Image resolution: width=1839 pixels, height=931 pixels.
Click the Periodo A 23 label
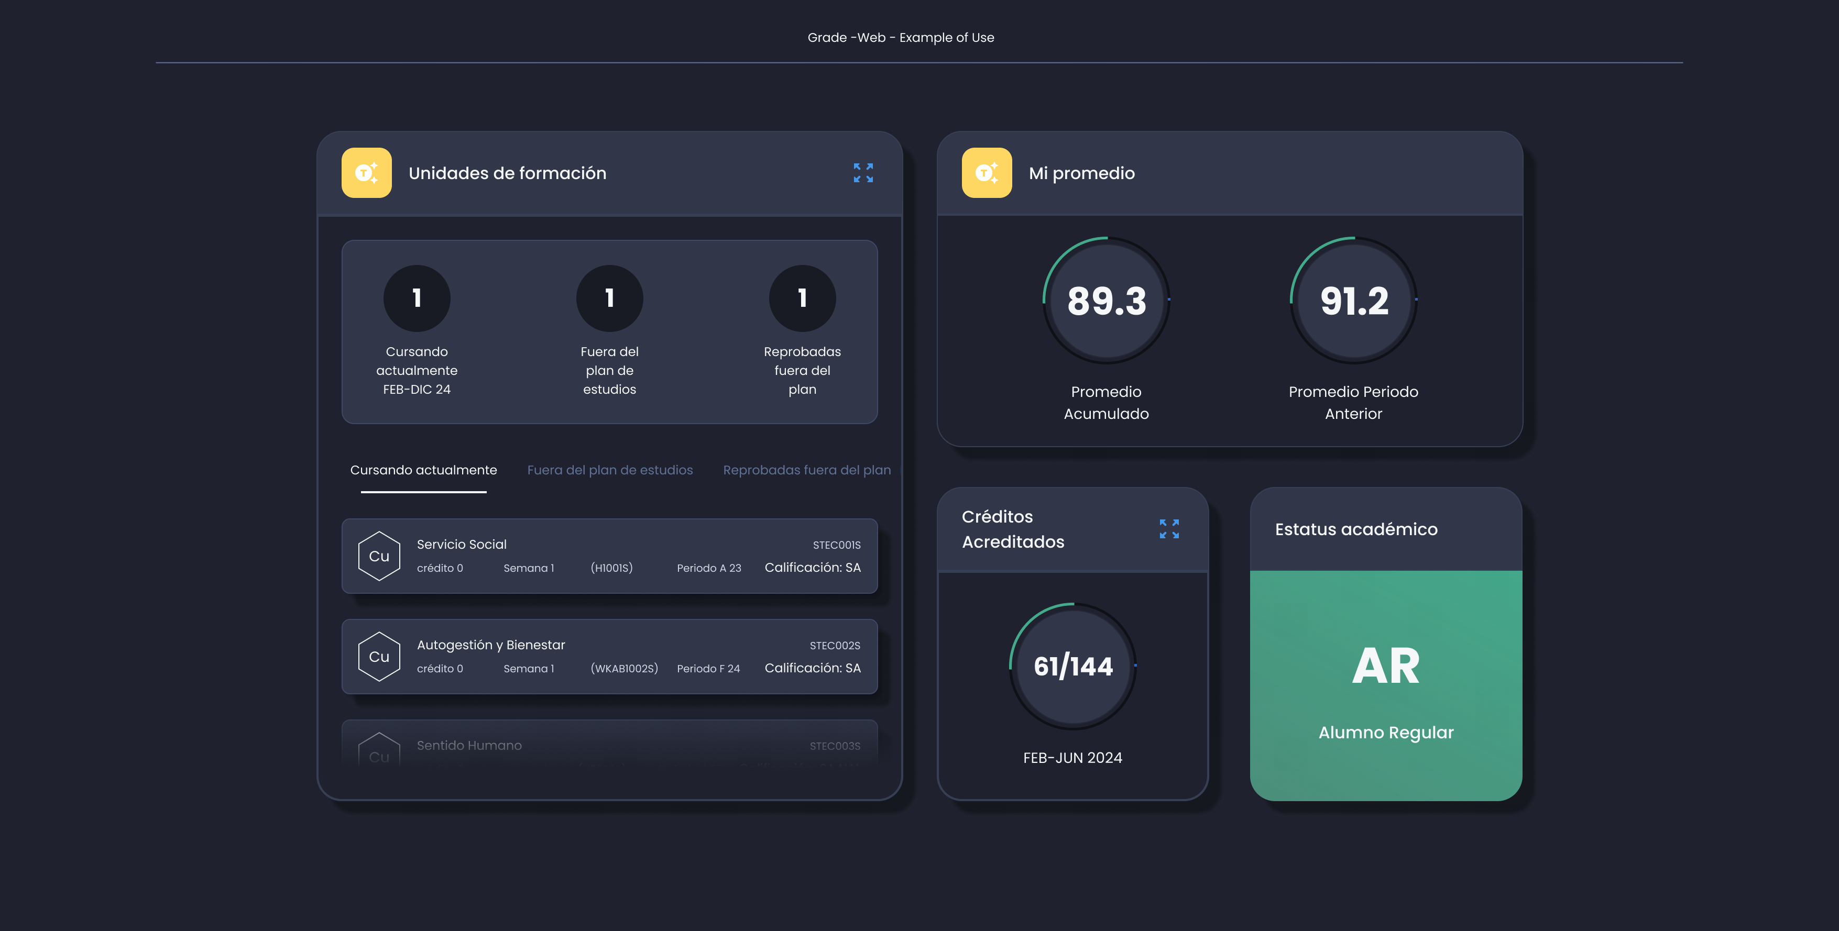[x=709, y=568]
